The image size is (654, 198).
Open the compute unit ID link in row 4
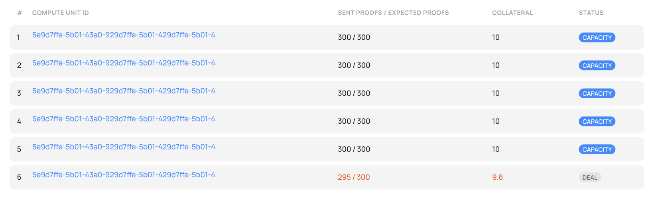124,119
